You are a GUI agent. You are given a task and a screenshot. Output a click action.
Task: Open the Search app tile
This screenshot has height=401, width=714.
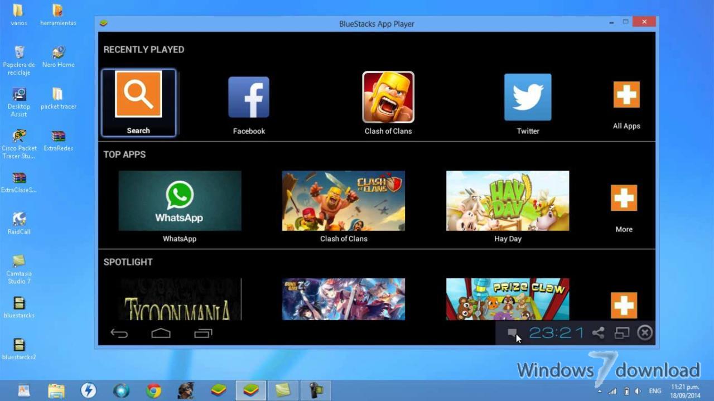[138, 103]
